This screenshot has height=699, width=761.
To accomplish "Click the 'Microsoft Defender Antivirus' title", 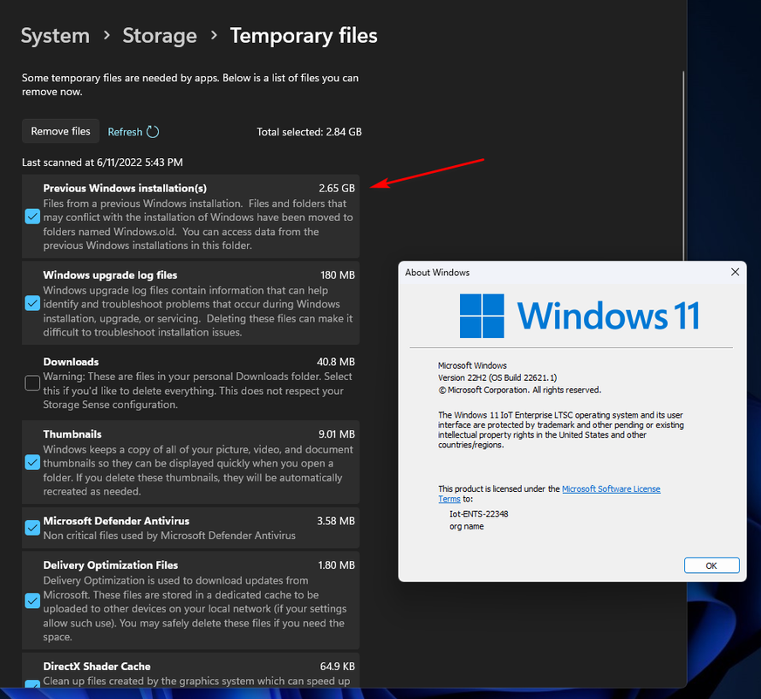I will tap(116, 521).
